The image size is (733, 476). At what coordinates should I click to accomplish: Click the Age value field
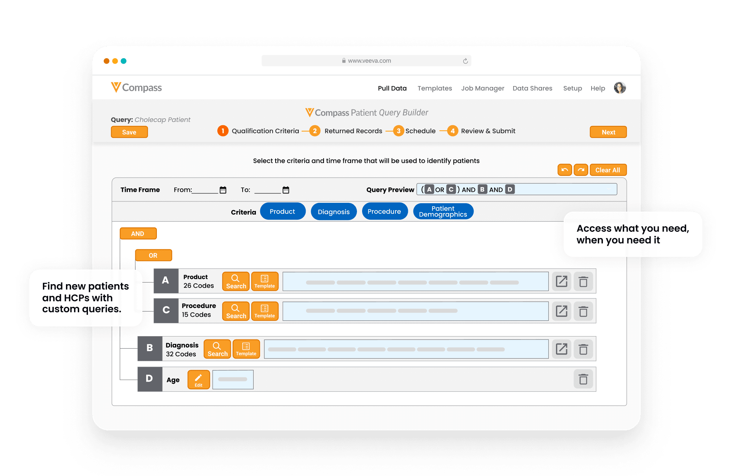point(233,380)
